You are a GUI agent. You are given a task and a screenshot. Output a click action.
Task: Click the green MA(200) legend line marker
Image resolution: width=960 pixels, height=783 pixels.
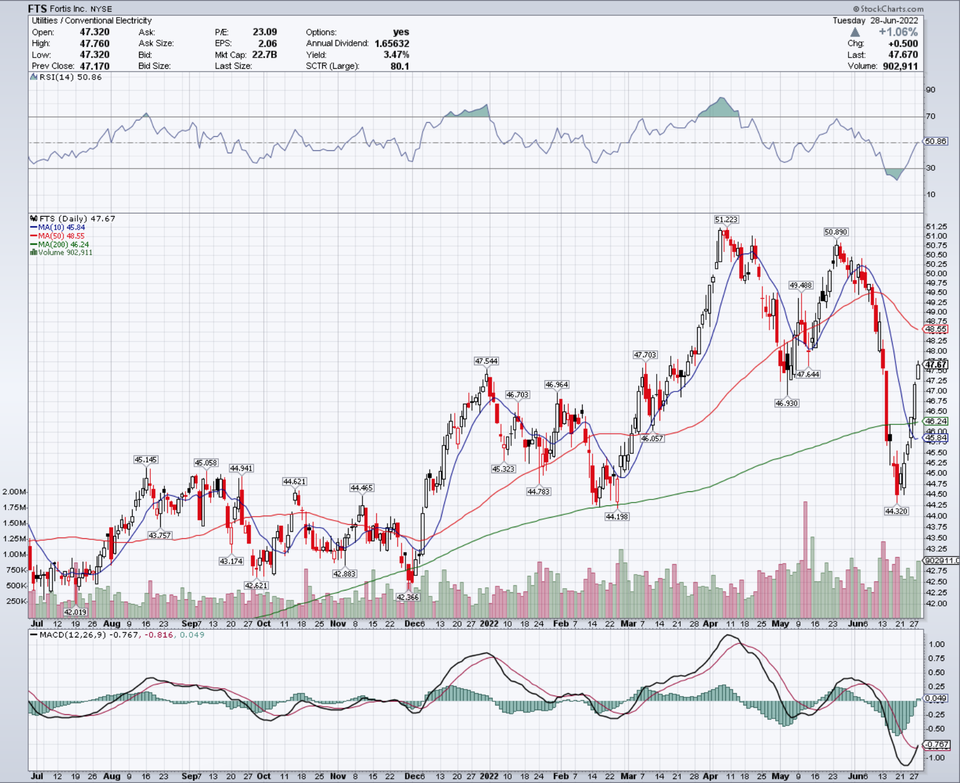[x=33, y=244]
